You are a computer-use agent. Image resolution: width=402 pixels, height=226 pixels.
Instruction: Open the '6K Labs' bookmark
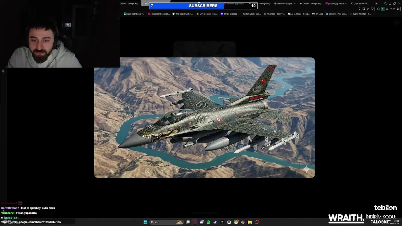[x=318, y=14]
